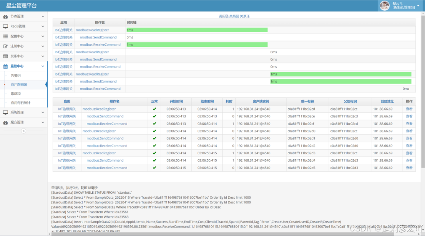This screenshot has height=236, width=425.
Task: Expand 发布中心 using its chevron
Action: 43,56
